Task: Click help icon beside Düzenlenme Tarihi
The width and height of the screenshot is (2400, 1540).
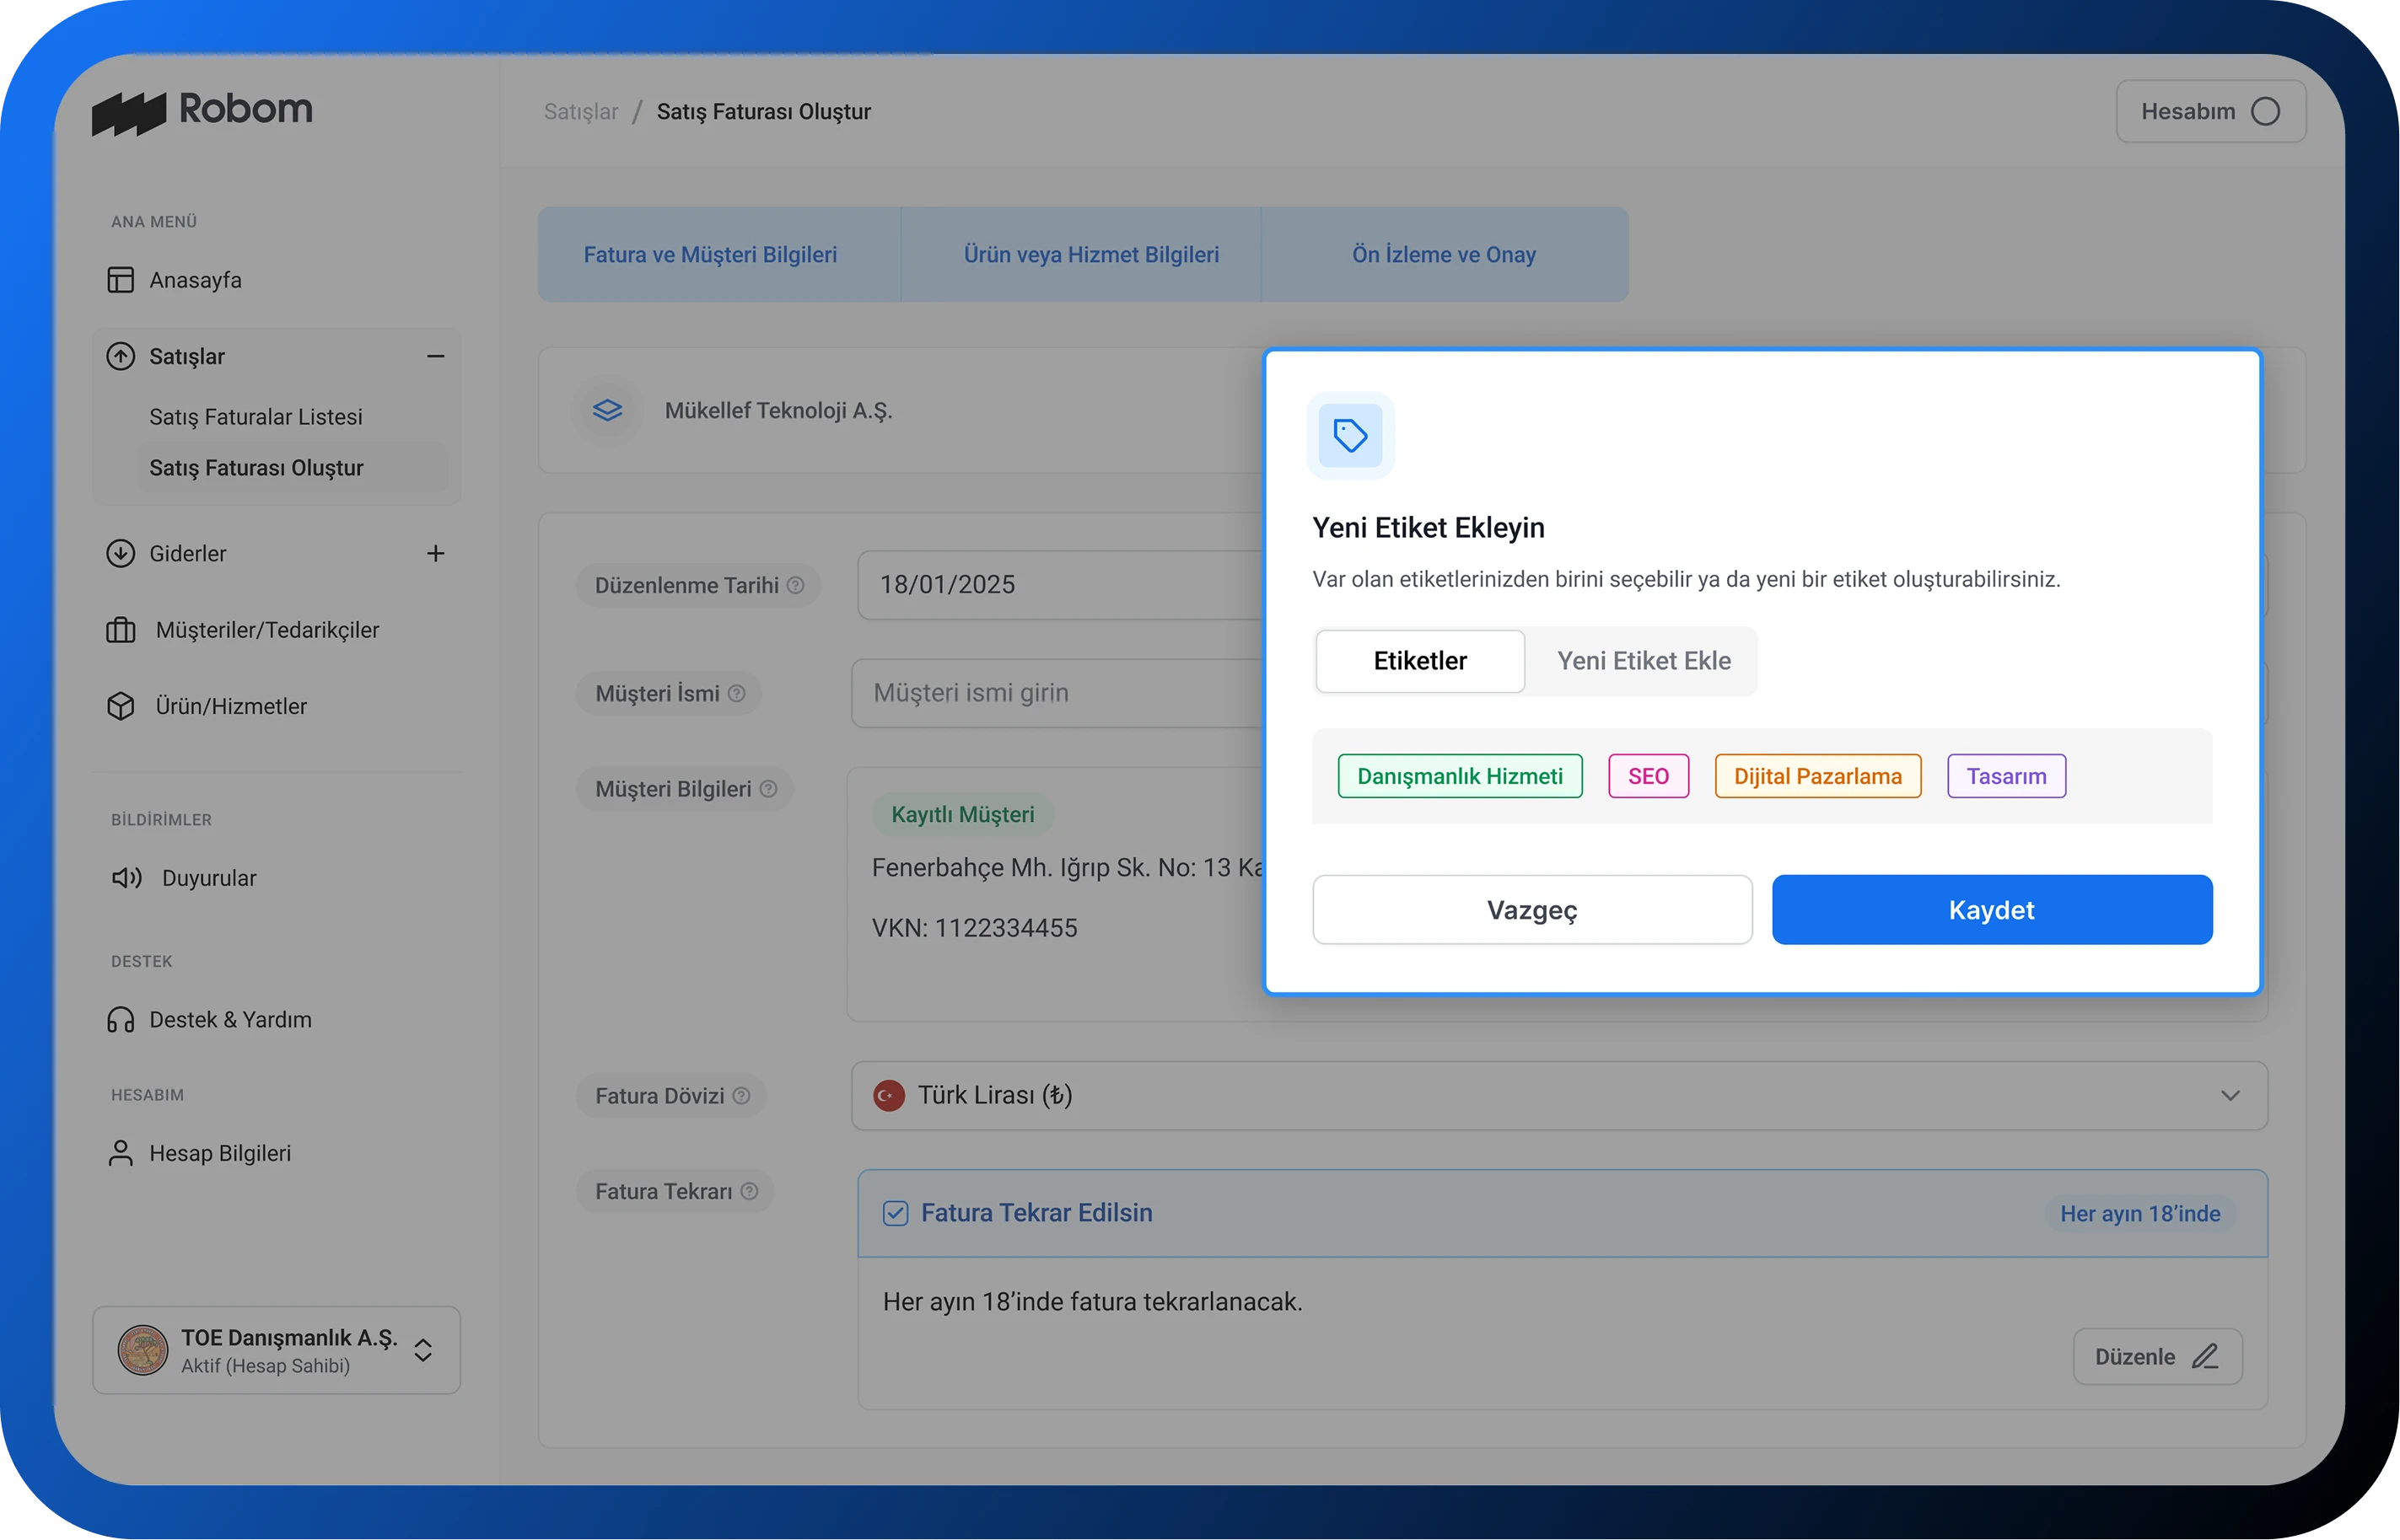Action: point(795,585)
